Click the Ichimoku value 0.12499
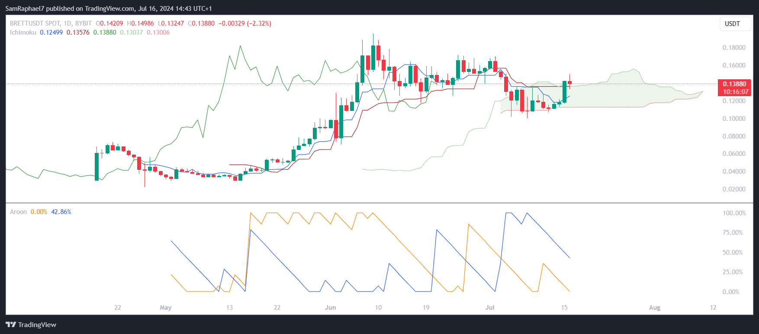 [x=51, y=32]
